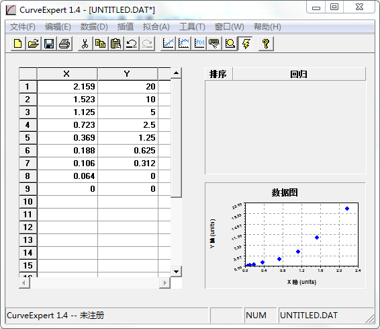380x329 pixels.
Task: Click UNTITLED.DAT in the status bar
Action: (309, 316)
